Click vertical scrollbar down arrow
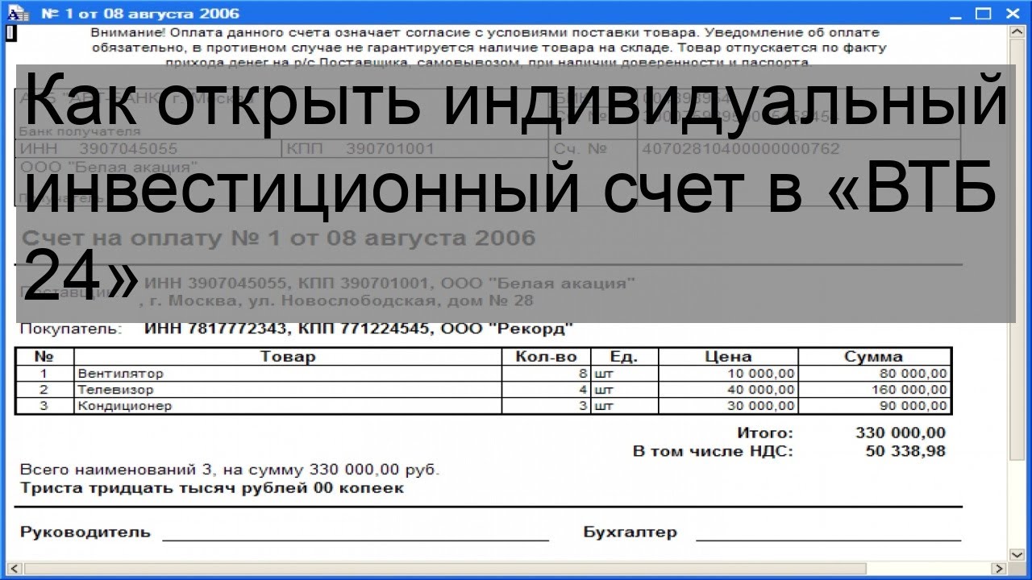Image resolution: width=1032 pixels, height=580 pixels. [x=1016, y=554]
